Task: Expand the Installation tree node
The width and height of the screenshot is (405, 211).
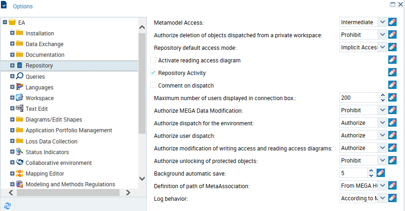Action: pyautogui.click(x=13, y=33)
